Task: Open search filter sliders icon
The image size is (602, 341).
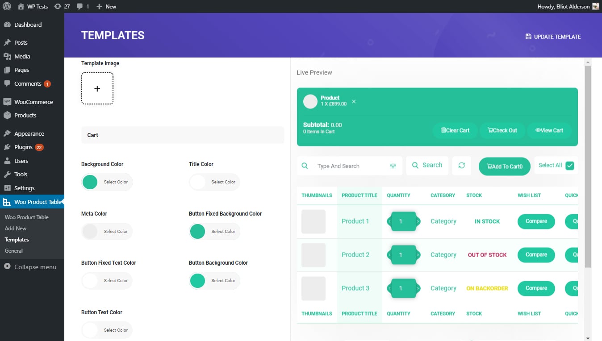Action: coord(393,166)
